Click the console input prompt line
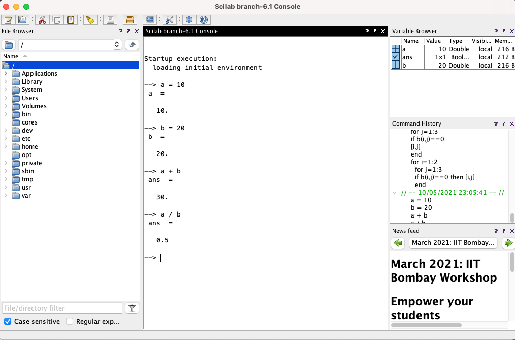515x340 pixels. tap(266, 258)
